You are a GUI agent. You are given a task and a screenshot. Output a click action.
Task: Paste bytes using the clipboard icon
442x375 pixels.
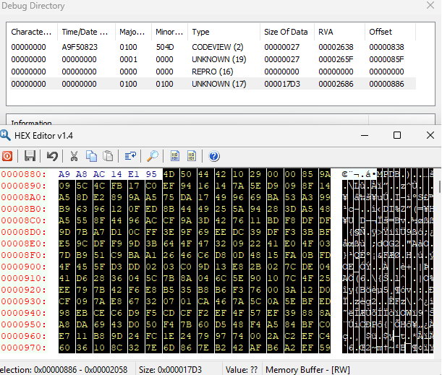(x=108, y=156)
